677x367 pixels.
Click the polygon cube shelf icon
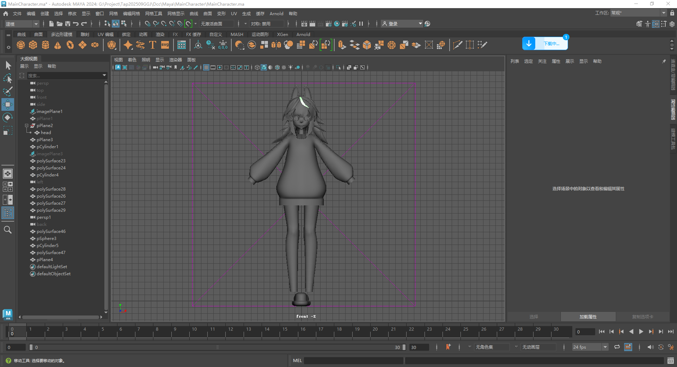click(33, 45)
